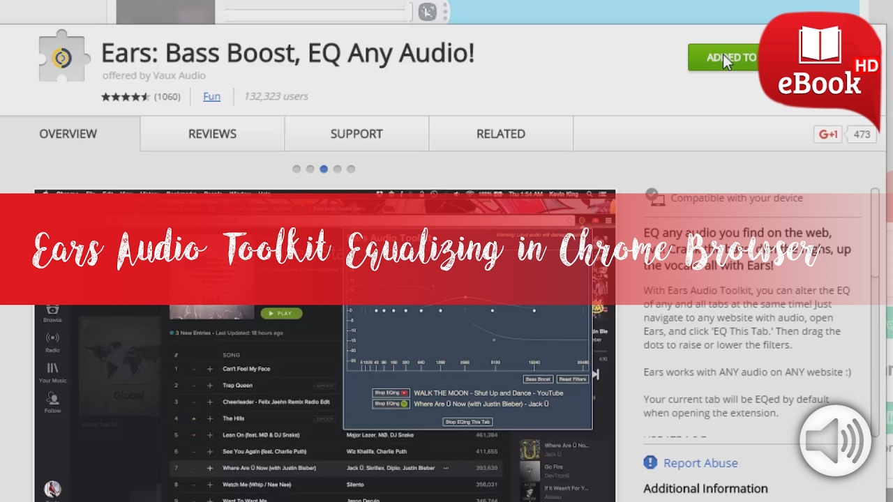Click the Report Abuse exclamation icon
893x502 pixels.
pos(650,462)
